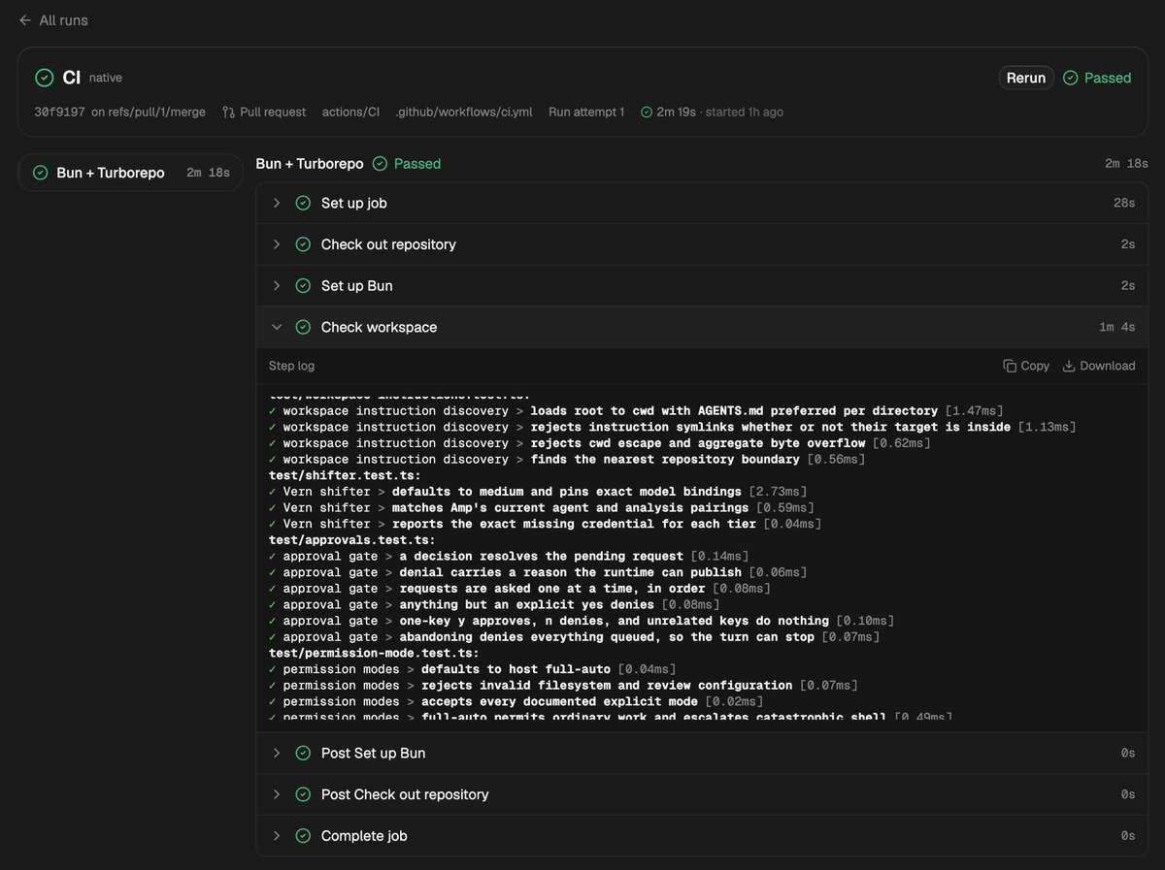Copy the step log
Screen dimensions: 1165x870
click(x=1026, y=366)
